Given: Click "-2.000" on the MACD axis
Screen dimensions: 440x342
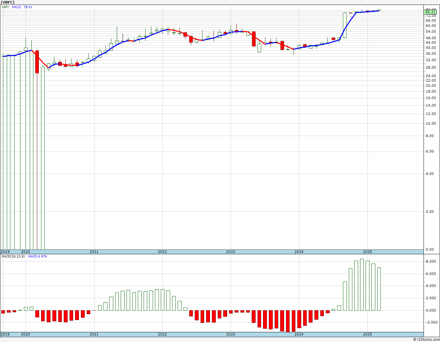Looking at the screenshot, I should coord(432,322).
